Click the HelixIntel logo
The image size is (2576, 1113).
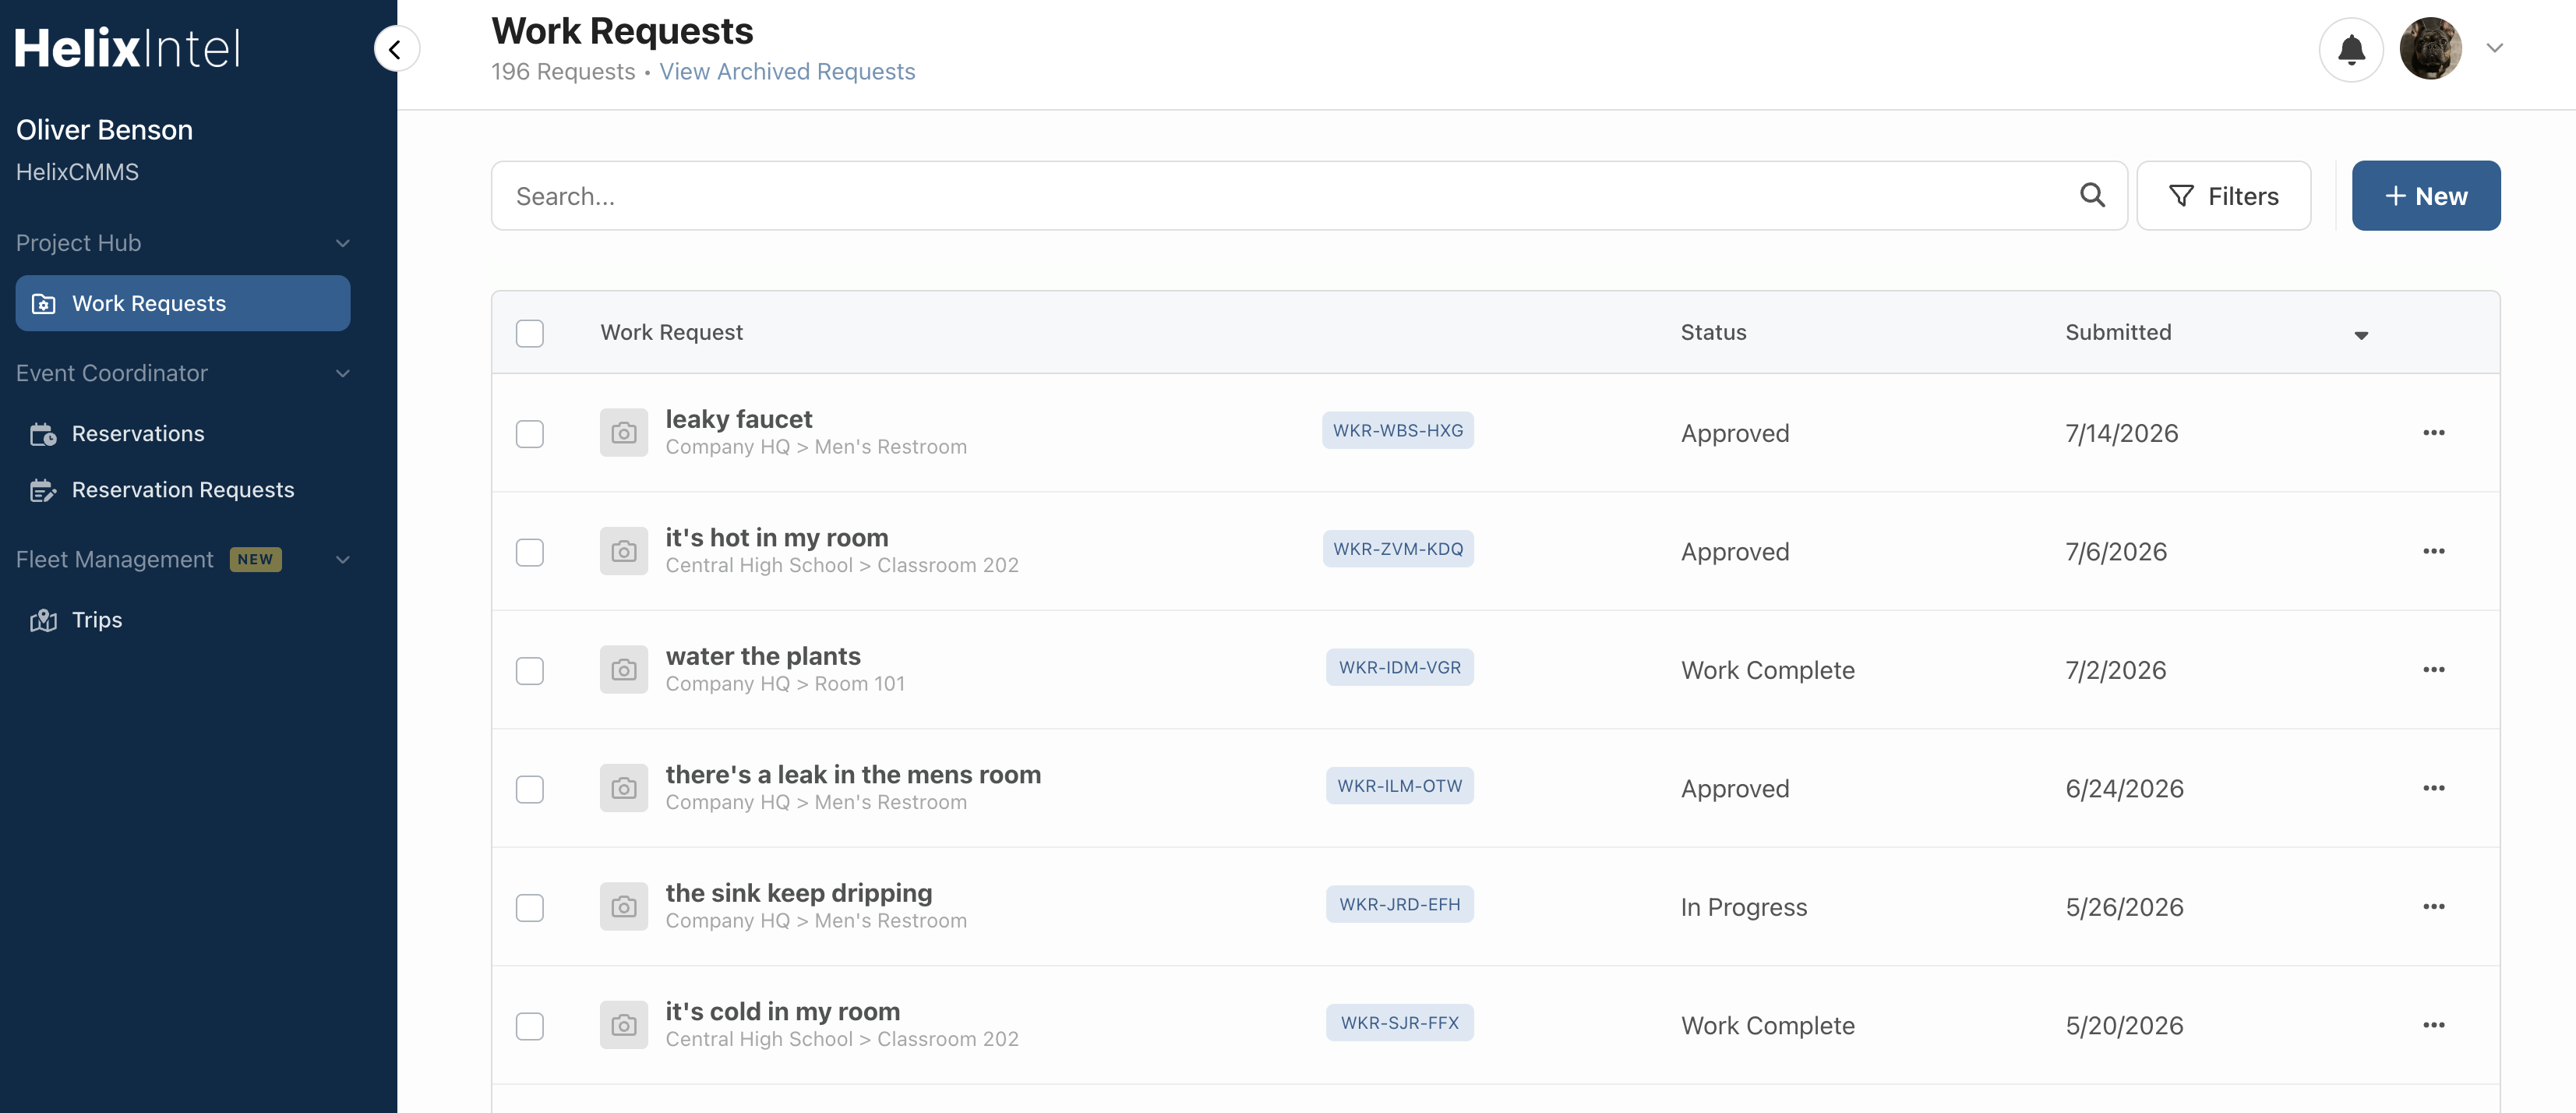(x=128, y=48)
